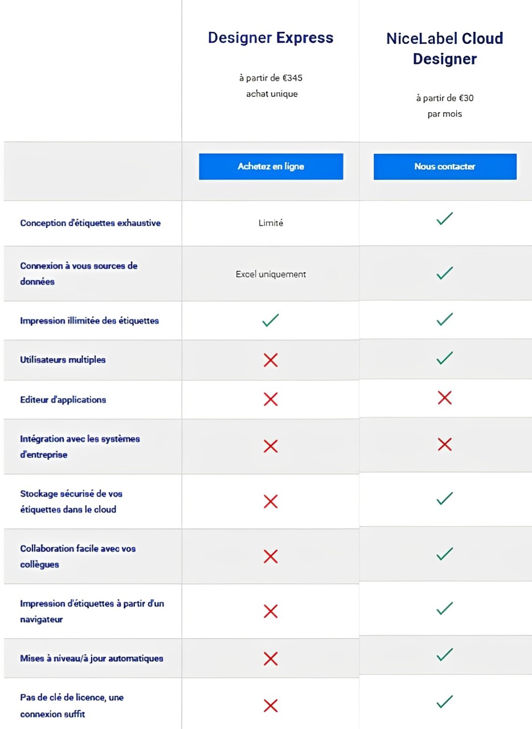Select the NiceLabel Cloud Designer column header
Image resolution: width=532 pixels, height=729 pixels.
445,48
